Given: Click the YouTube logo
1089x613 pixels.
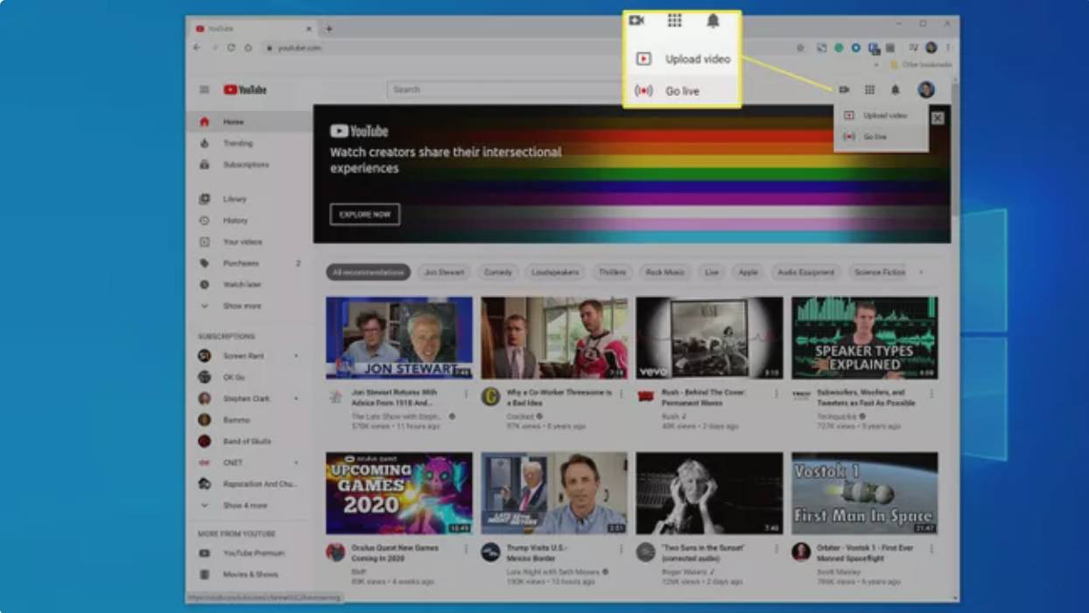Looking at the screenshot, I should (x=245, y=89).
